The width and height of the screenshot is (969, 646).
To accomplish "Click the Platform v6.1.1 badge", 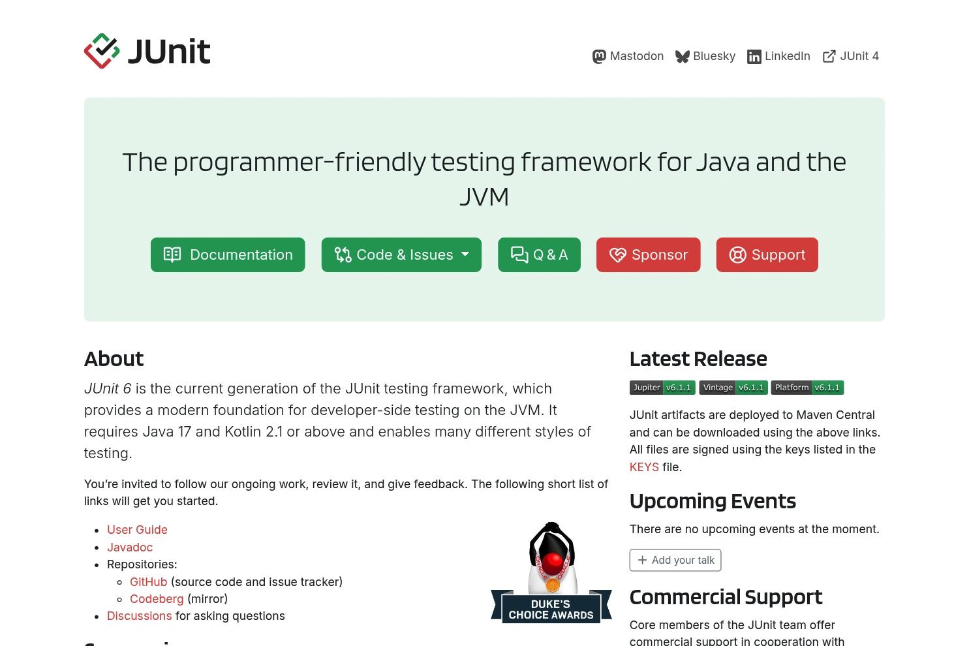I will 807,388.
